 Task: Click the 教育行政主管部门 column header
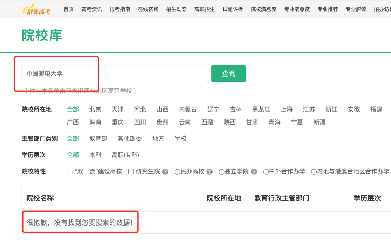(x=282, y=198)
